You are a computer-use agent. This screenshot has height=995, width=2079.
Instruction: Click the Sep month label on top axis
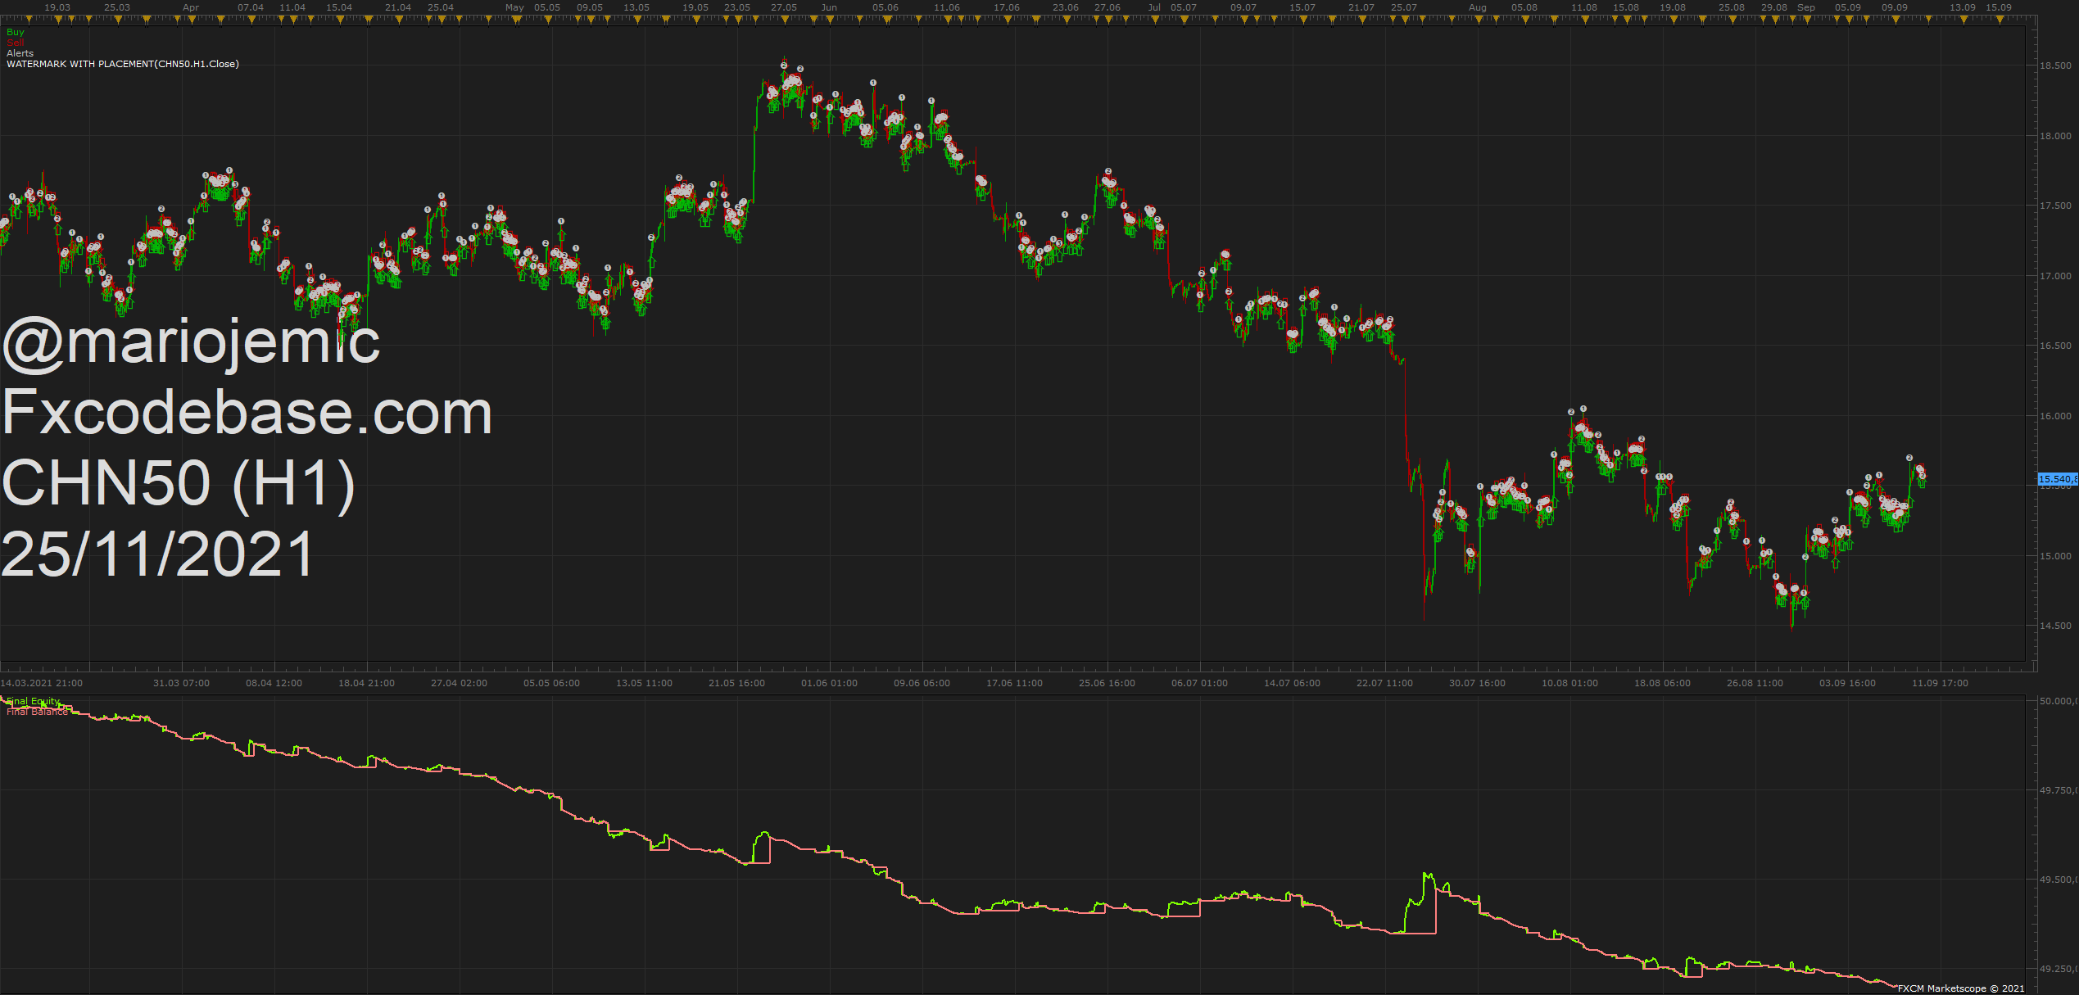(x=1806, y=7)
